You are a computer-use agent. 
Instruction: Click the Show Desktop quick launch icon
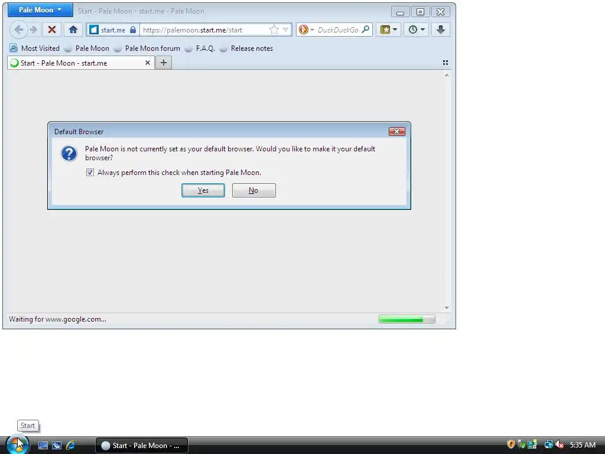(43, 445)
